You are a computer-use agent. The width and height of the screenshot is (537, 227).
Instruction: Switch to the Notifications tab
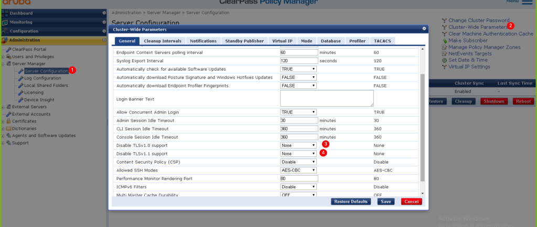pos(203,41)
